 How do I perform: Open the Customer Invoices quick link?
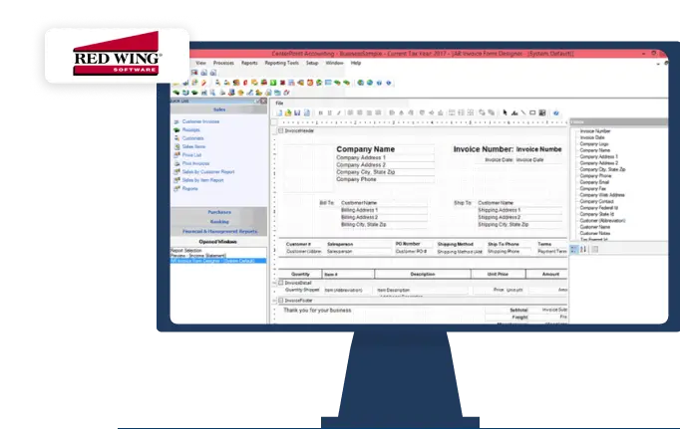(200, 121)
